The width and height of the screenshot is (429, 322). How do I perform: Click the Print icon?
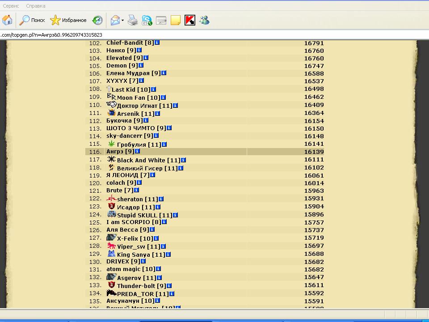click(x=133, y=20)
